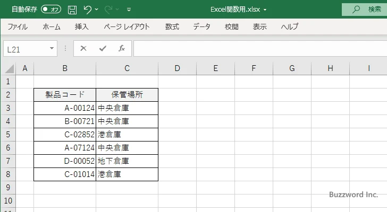Select column D header
387x212 pixels.
pos(177,68)
